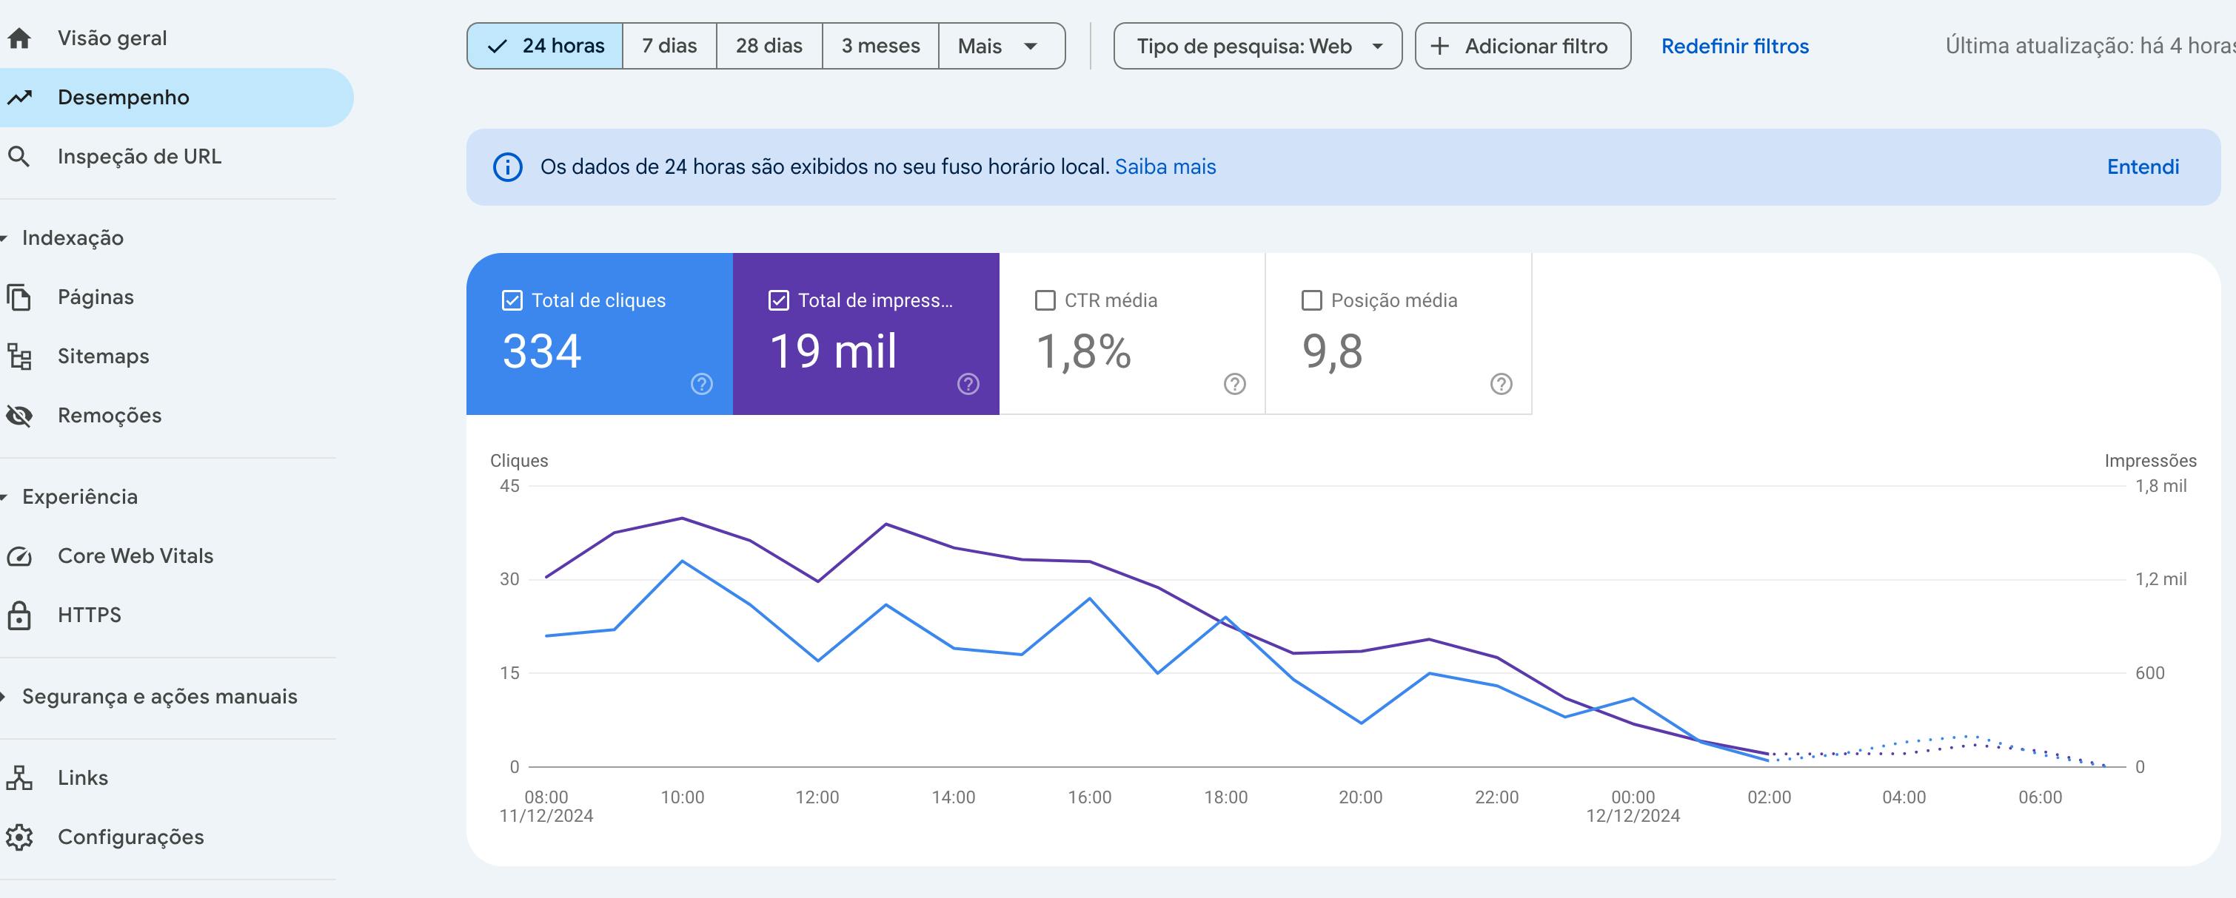The image size is (2236, 898).
Task: Open Visão geral from the sidebar
Action: [111, 37]
